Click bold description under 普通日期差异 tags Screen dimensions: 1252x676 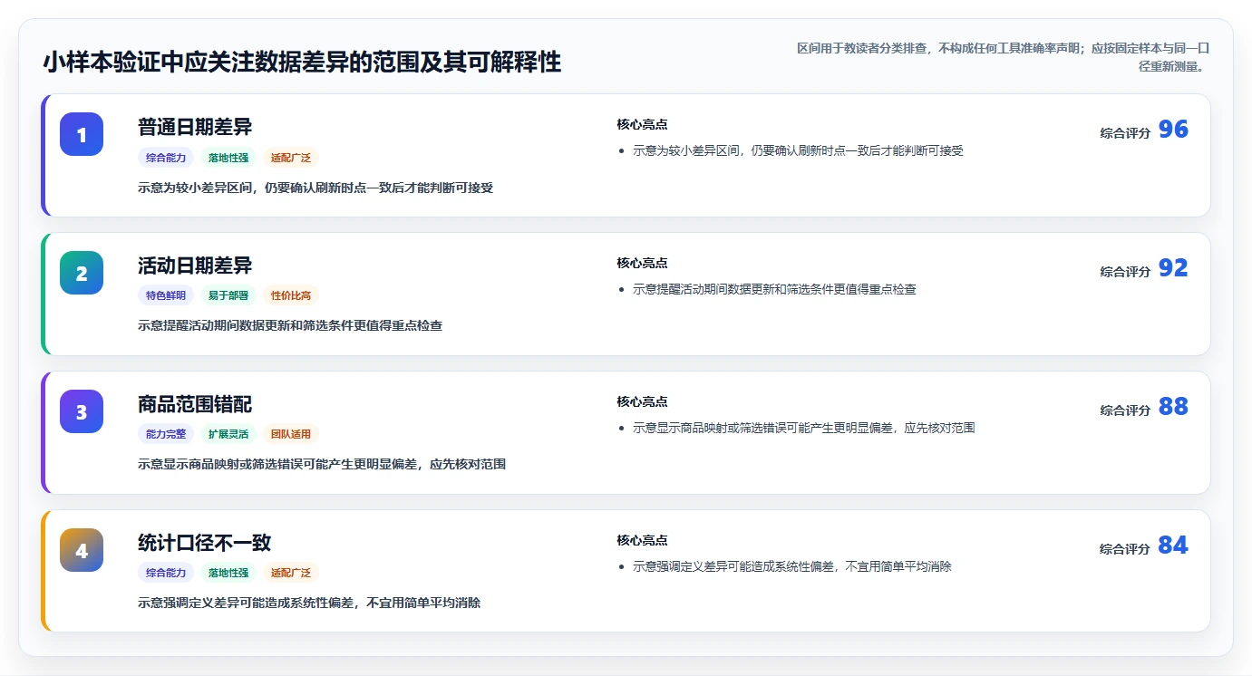[x=315, y=188]
